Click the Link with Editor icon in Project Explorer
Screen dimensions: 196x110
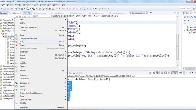click(x=20, y=17)
